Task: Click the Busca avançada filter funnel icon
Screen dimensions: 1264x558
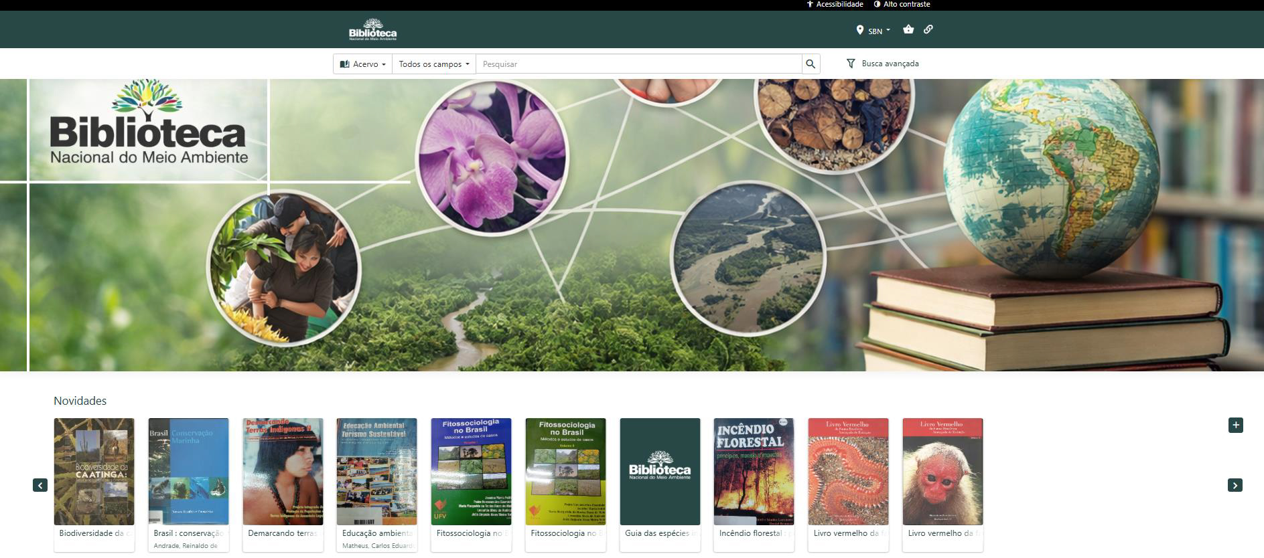Action: pos(851,64)
